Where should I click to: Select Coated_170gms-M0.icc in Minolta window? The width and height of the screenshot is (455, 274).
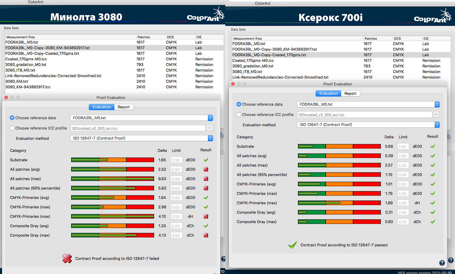pos(114,59)
